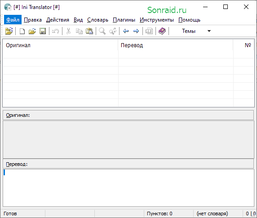Click the grayed open-book dictionary icon

tap(149, 31)
